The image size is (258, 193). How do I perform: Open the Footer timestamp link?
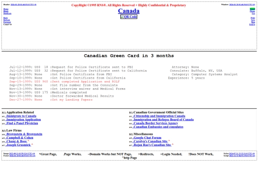pyautogui.click(x=22, y=156)
